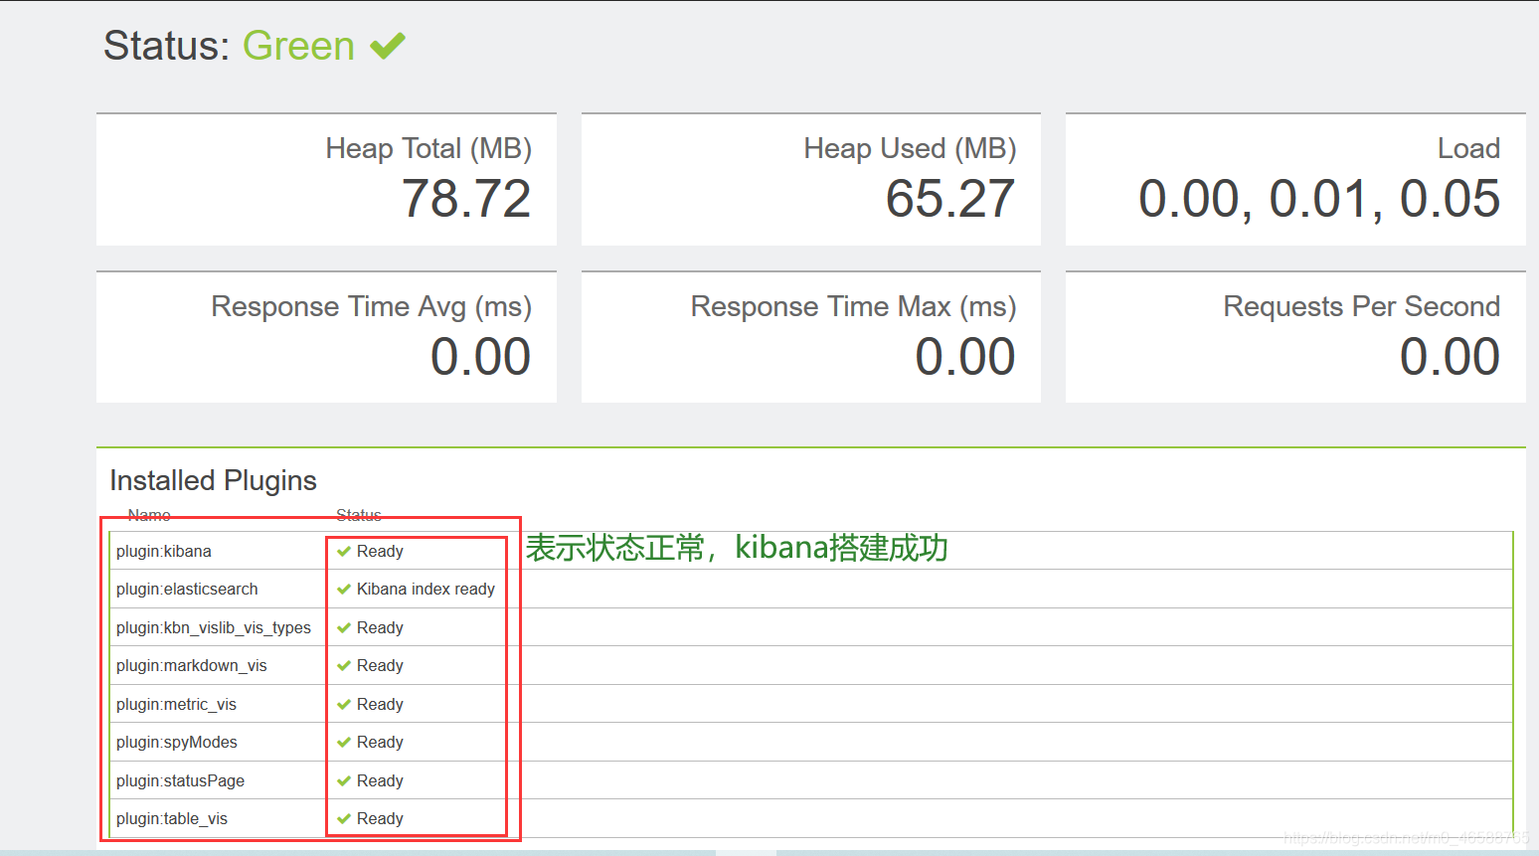Click the checkmark in plugin:markdown_vis row
This screenshot has height=856, width=1539.
(x=344, y=665)
